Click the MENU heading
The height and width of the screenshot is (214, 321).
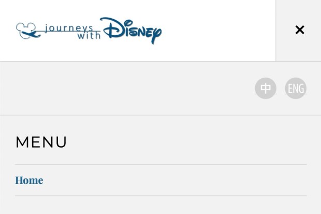[41, 142]
